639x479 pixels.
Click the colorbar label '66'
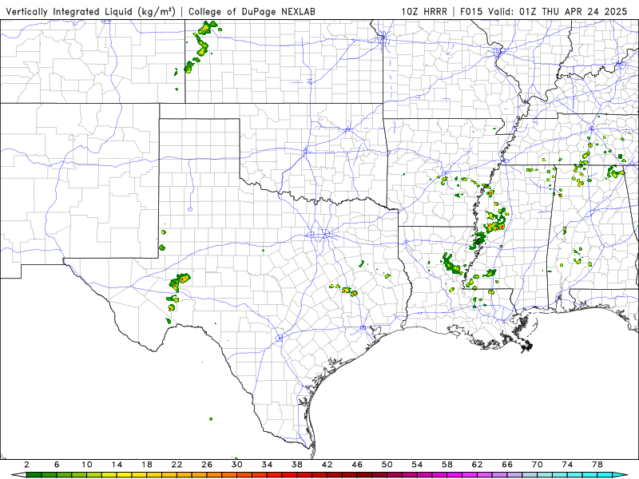[507, 465]
